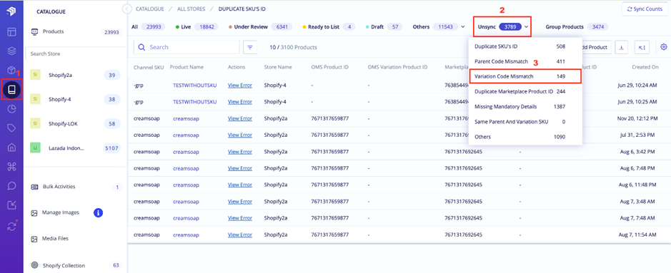The height and width of the screenshot is (273, 671).
Task: Click the Channel SKU column header
Action: [x=149, y=68]
